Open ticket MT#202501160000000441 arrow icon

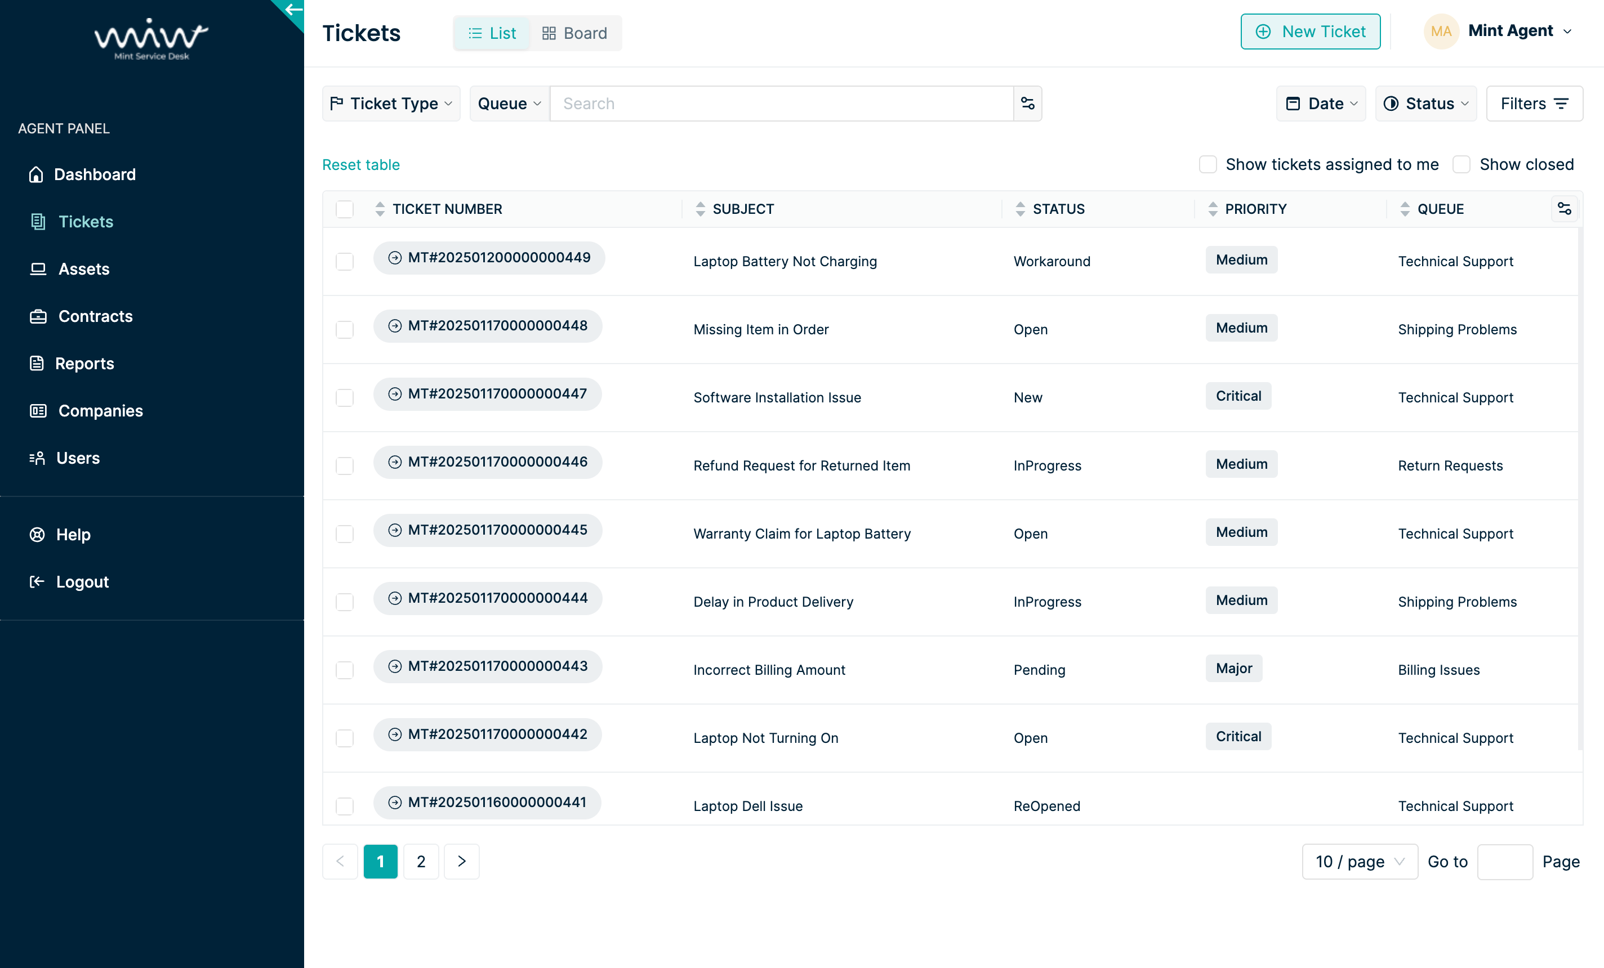395,803
